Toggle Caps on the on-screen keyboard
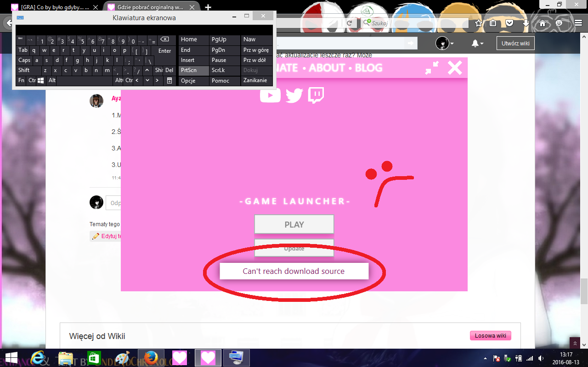The image size is (588, 367). coord(24,60)
